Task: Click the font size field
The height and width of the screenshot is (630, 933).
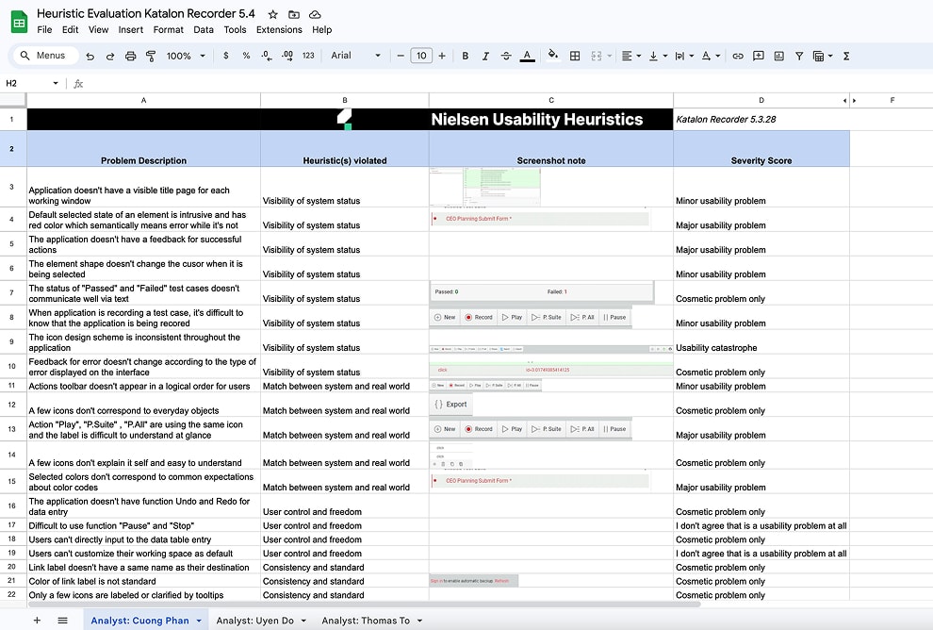Action: (x=421, y=56)
